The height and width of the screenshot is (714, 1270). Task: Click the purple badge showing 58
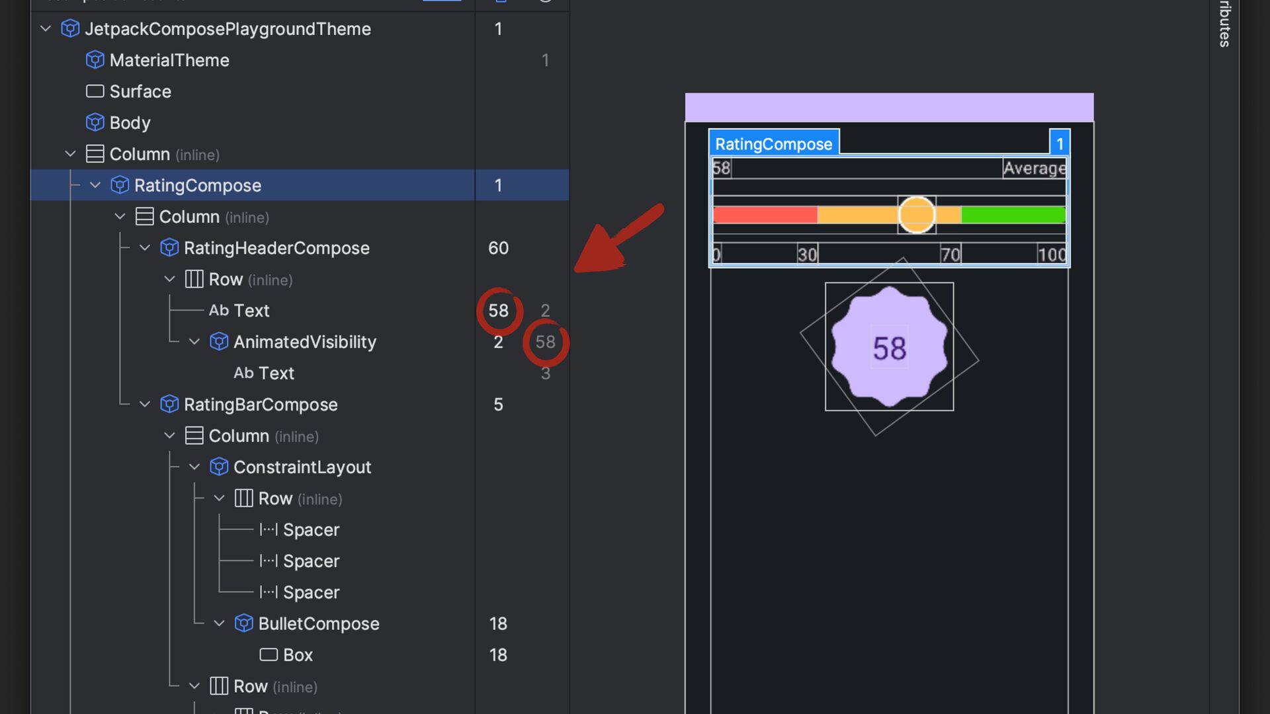coord(889,347)
